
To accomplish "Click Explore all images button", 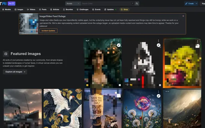I will tap(15, 72).
